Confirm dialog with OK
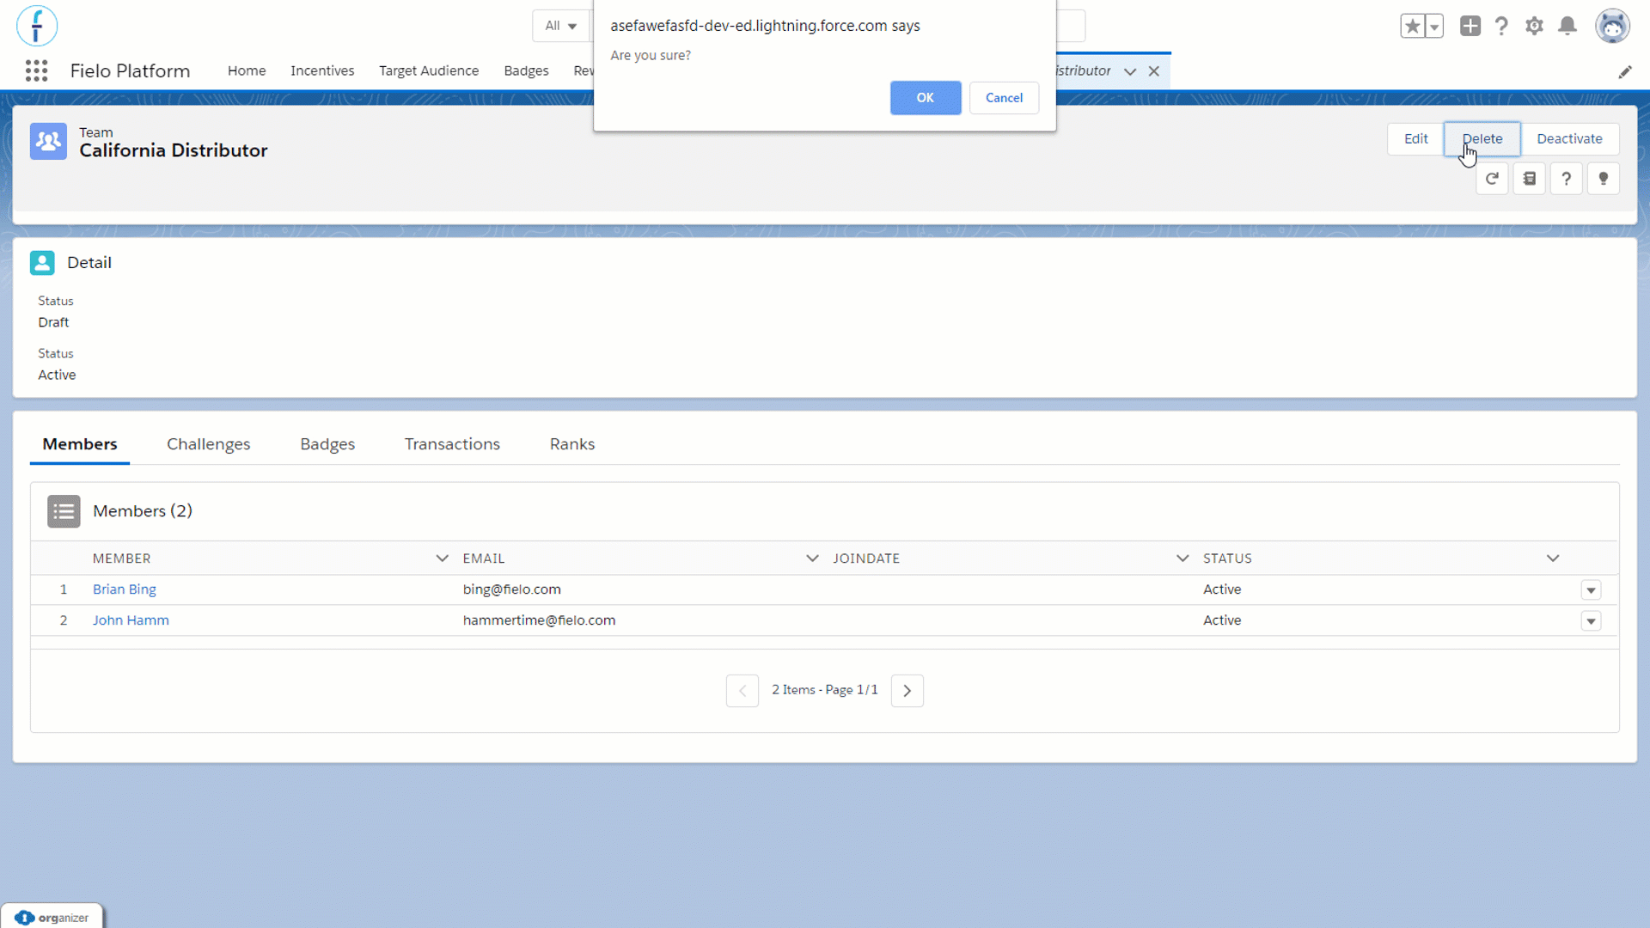1650x928 pixels. 926,98
